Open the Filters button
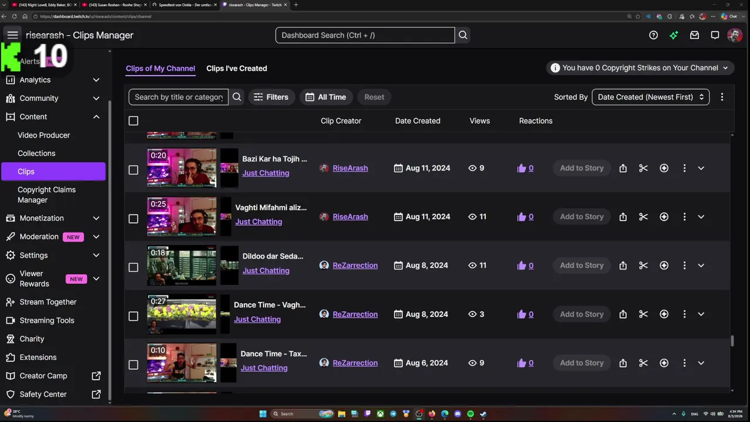 pyautogui.click(x=271, y=97)
